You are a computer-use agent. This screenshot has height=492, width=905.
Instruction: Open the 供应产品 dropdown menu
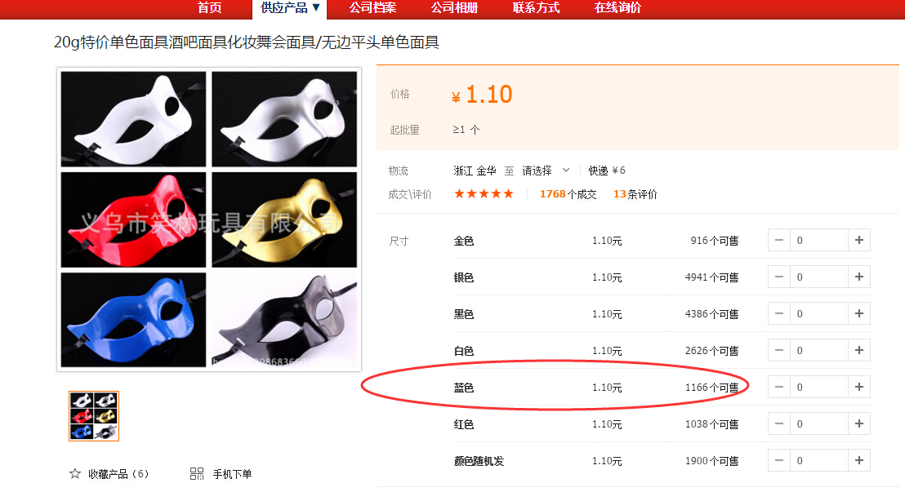(290, 8)
